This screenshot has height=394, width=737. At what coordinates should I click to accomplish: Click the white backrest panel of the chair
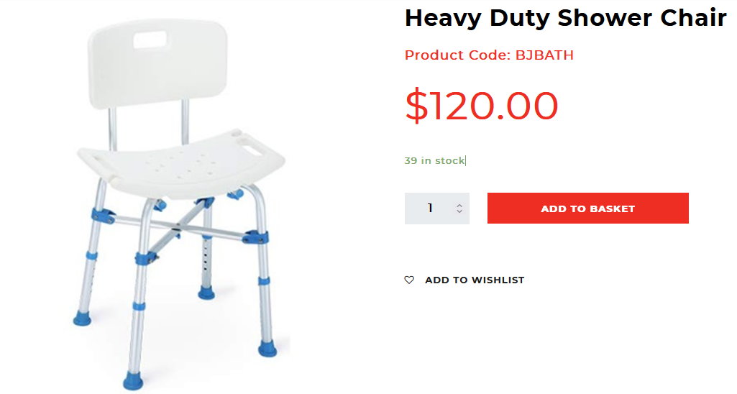coord(158,63)
